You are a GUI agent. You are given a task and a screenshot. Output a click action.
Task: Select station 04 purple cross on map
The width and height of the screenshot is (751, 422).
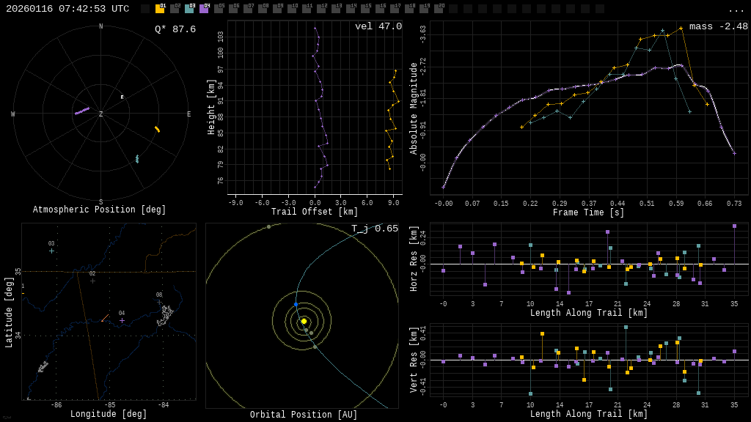click(x=122, y=320)
